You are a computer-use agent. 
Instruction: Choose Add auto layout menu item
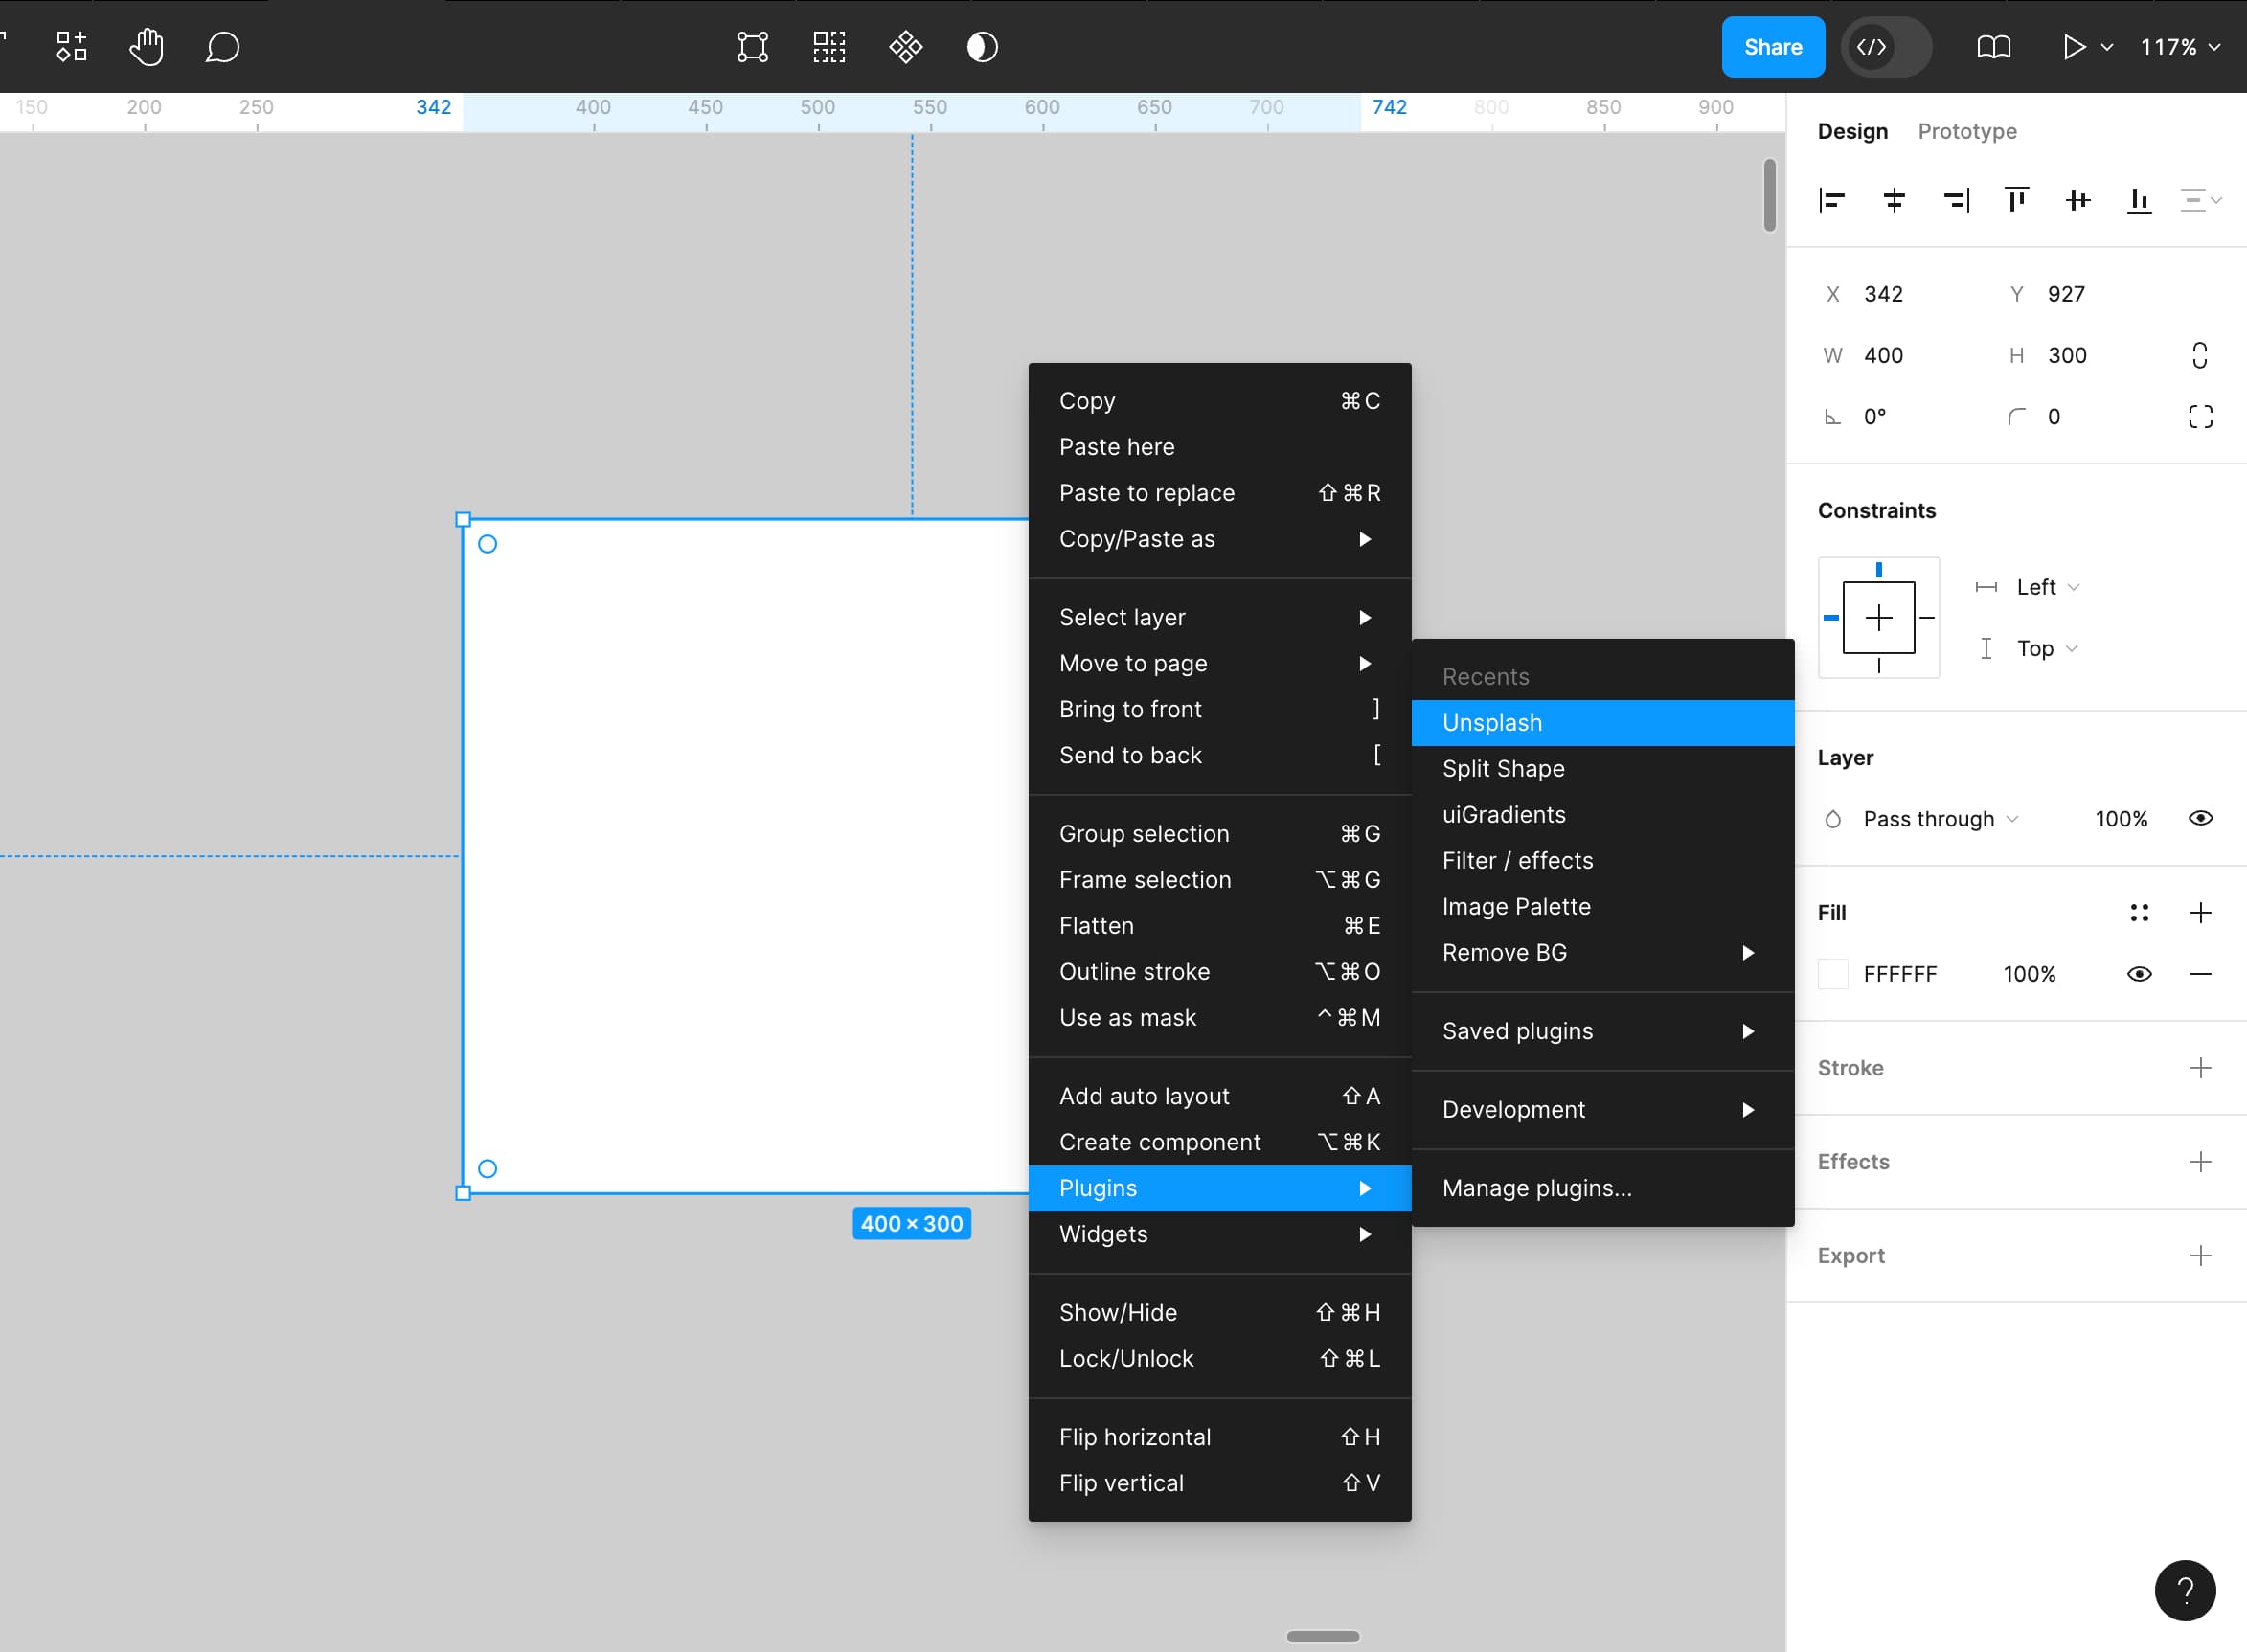(1219, 1096)
